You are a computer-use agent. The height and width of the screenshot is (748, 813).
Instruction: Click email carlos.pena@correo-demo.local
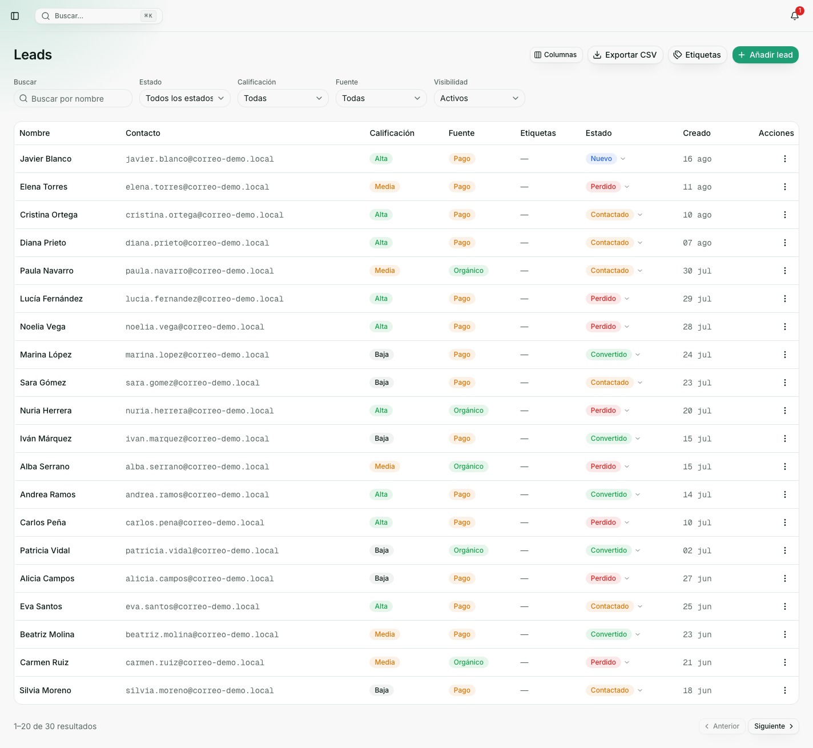[x=195, y=523]
